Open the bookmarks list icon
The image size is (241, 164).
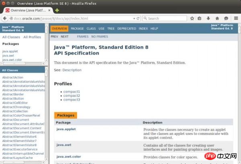click(x=200, y=18)
